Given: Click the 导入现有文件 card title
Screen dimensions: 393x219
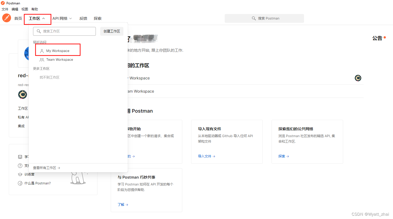Looking at the screenshot, I should click(210, 129).
